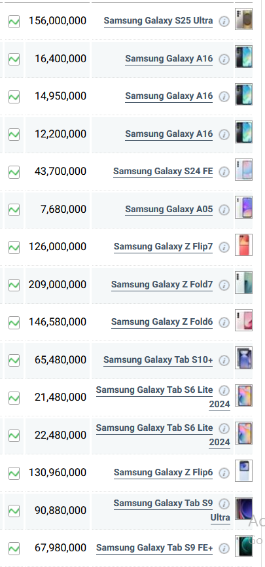The image size is (265, 567).
Task: Open Samsung Galaxy Z Fold7 product page
Action: (162, 285)
